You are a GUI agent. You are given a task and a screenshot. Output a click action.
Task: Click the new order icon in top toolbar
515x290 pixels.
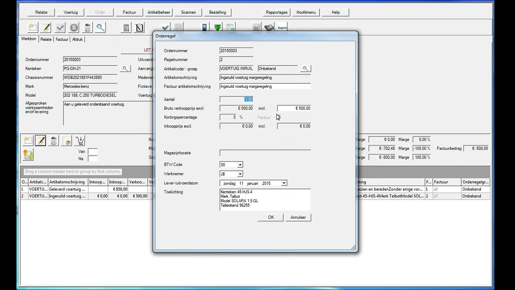(x=33, y=27)
